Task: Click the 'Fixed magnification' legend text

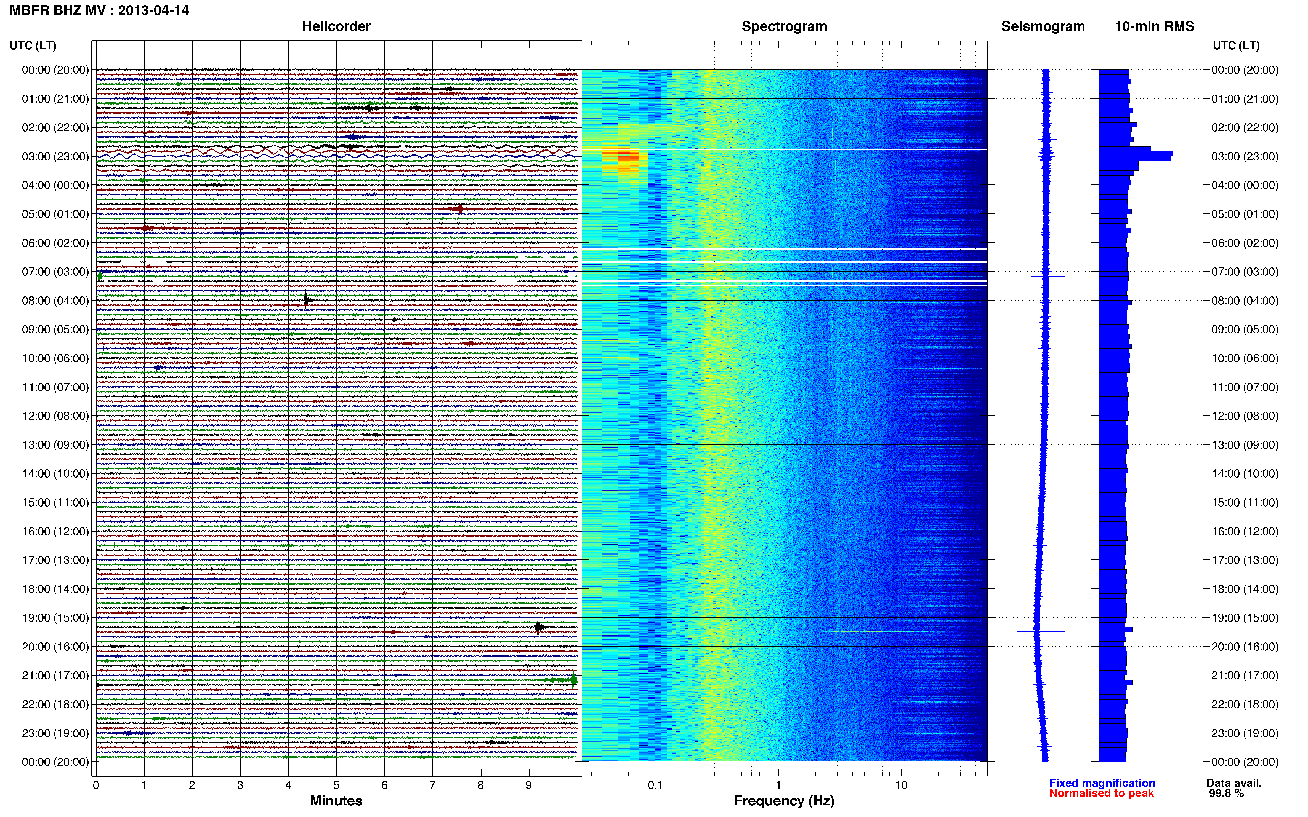Action: (1102, 783)
